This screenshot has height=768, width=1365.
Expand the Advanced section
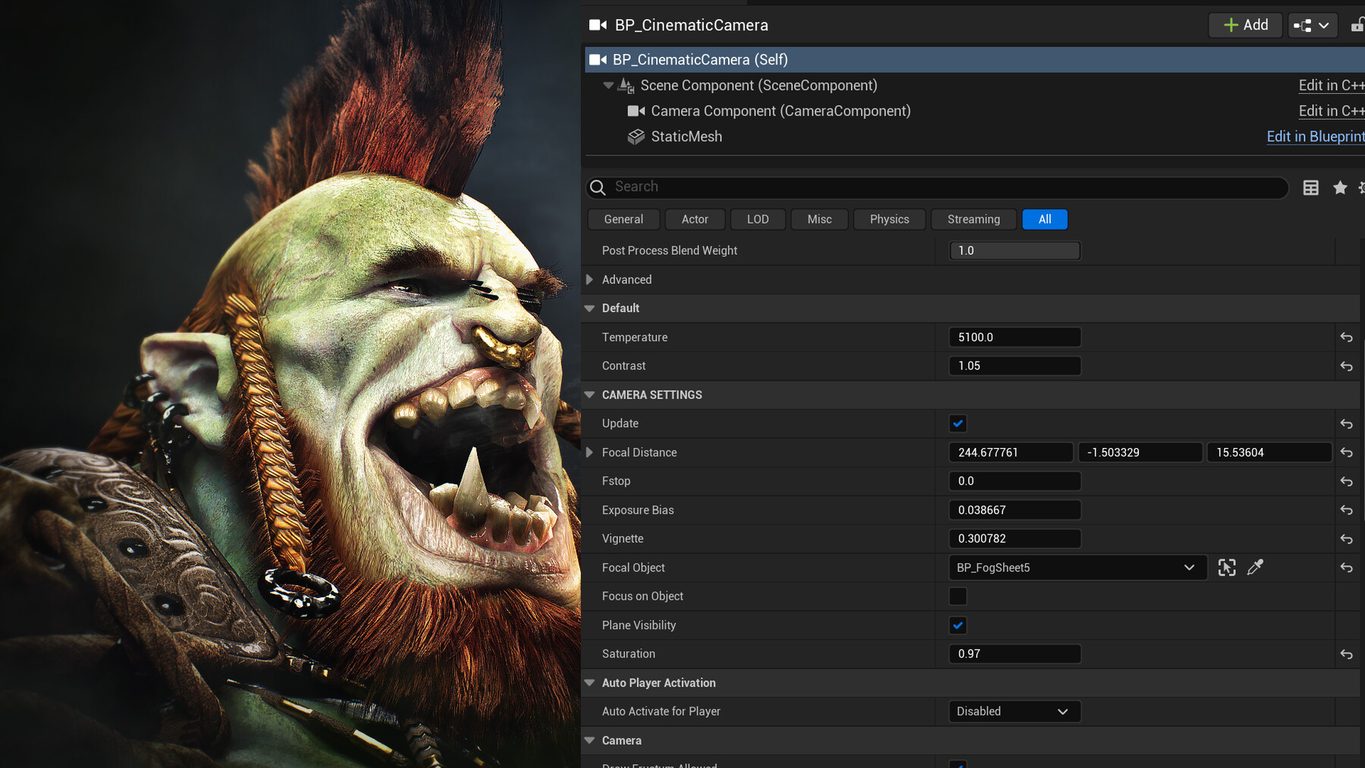(x=590, y=279)
